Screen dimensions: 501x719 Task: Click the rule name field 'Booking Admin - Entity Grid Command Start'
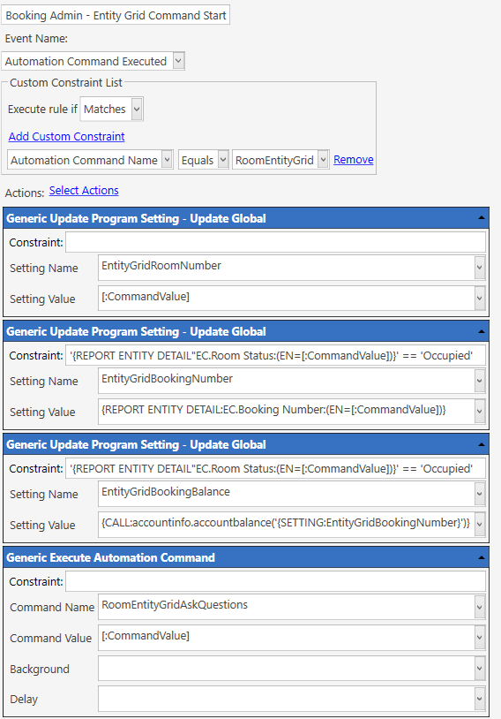click(116, 15)
